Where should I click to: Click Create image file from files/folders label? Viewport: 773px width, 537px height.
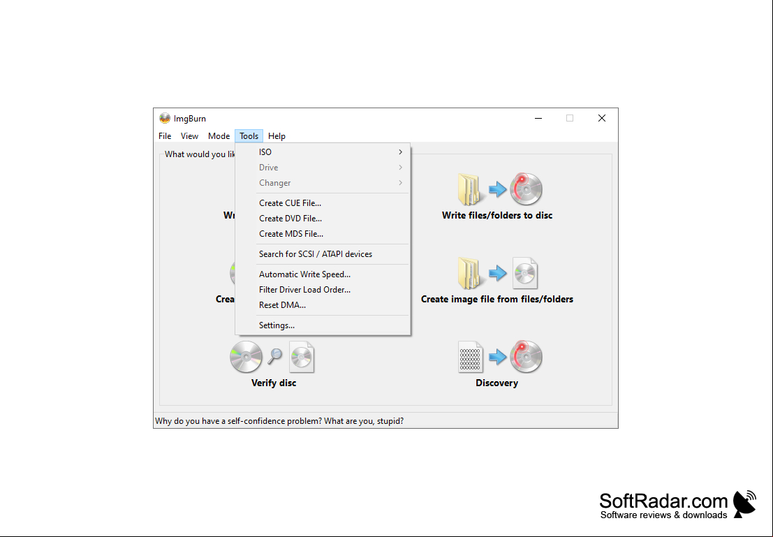click(x=497, y=300)
